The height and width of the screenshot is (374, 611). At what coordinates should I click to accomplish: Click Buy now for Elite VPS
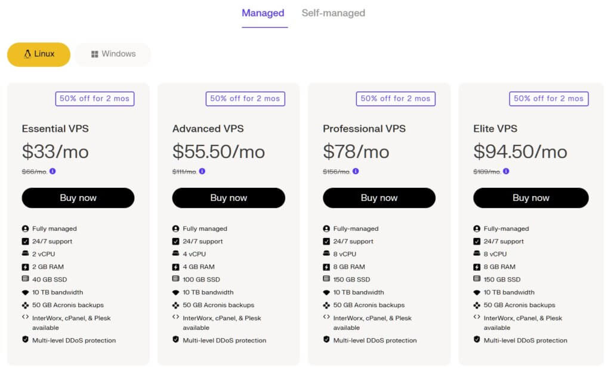(x=530, y=198)
